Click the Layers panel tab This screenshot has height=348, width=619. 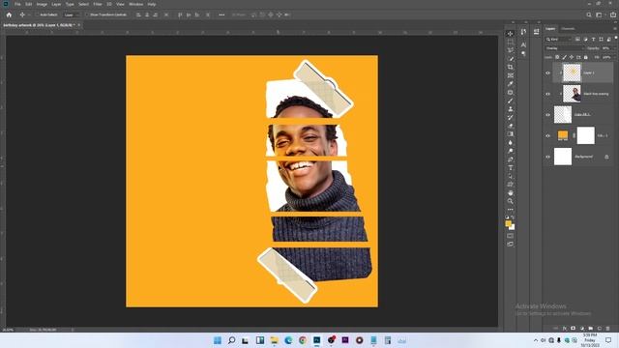[550, 28]
